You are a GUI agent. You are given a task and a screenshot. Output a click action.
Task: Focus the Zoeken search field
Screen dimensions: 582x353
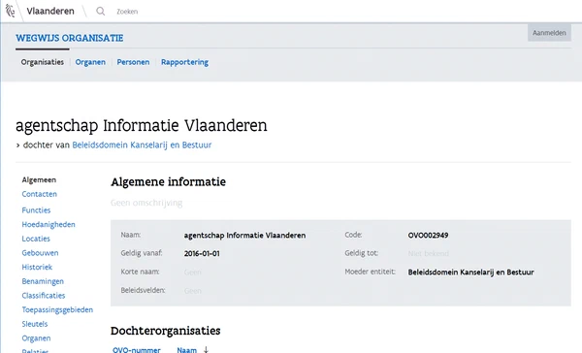[127, 12]
